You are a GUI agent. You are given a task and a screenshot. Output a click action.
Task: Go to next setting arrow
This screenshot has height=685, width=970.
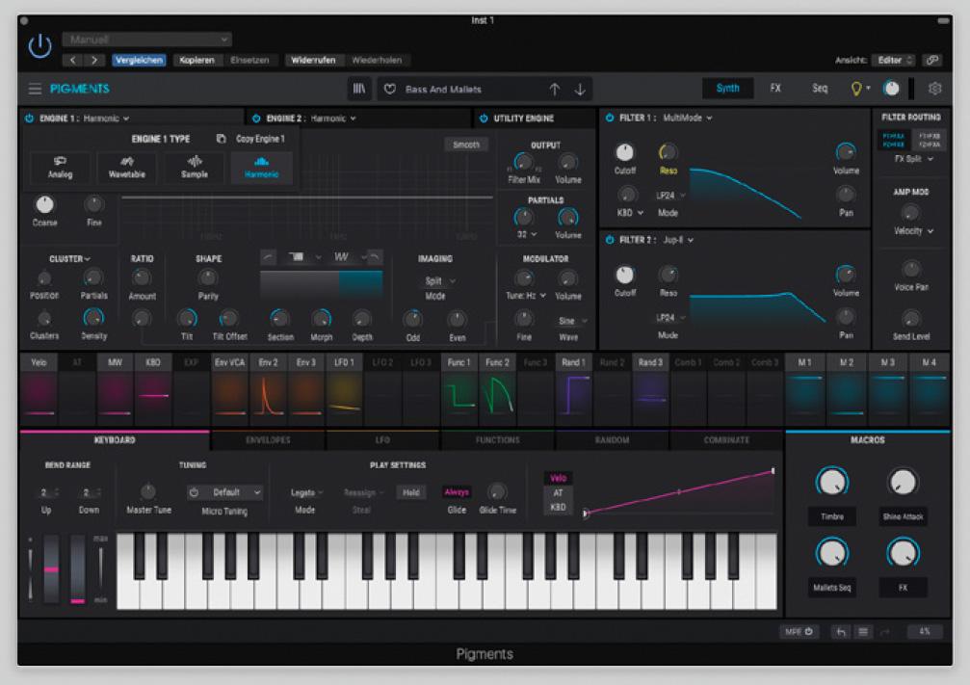(94, 60)
